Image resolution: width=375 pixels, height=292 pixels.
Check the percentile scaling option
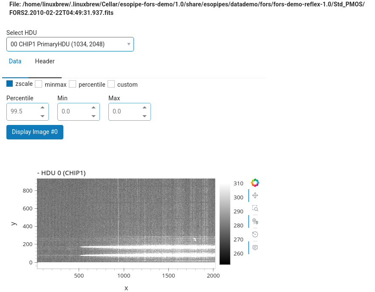point(72,84)
